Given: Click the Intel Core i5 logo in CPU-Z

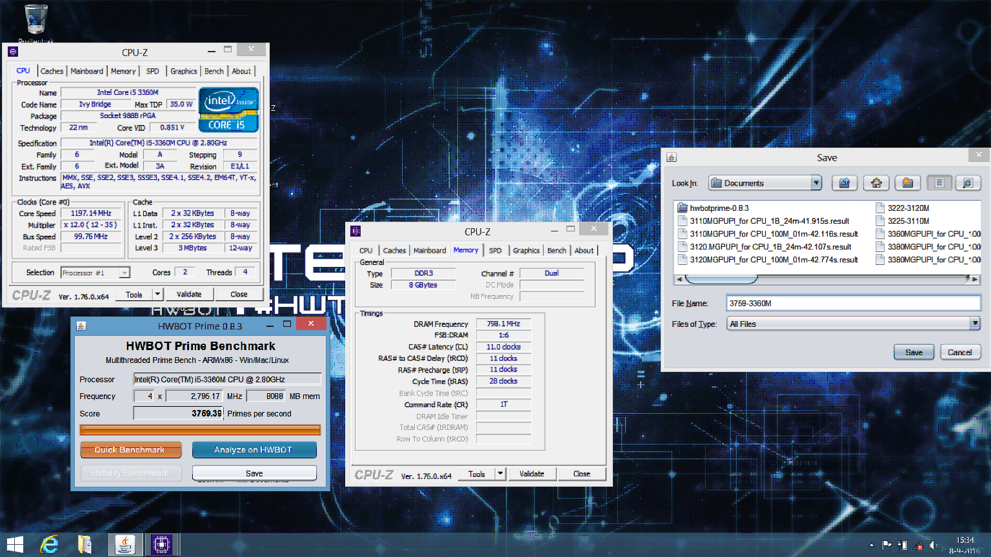Looking at the screenshot, I should click(x=228, y=110).
